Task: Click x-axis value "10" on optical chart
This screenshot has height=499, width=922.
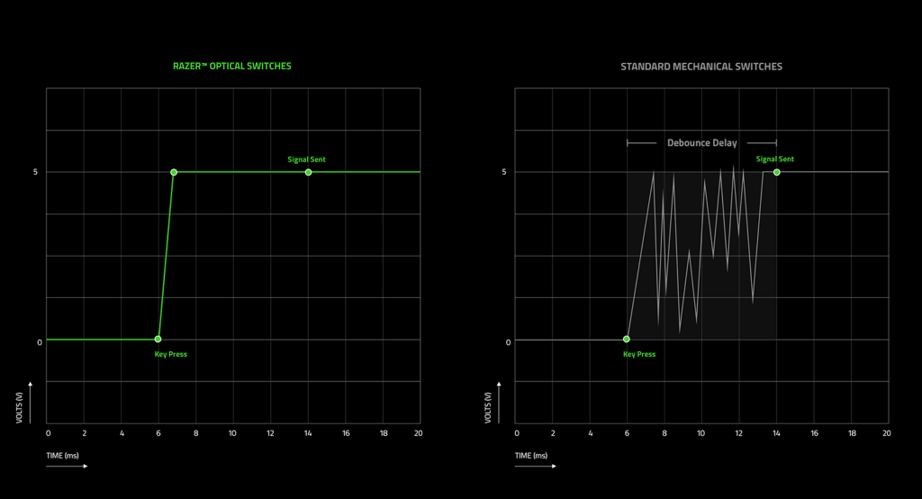Action: 232,433
